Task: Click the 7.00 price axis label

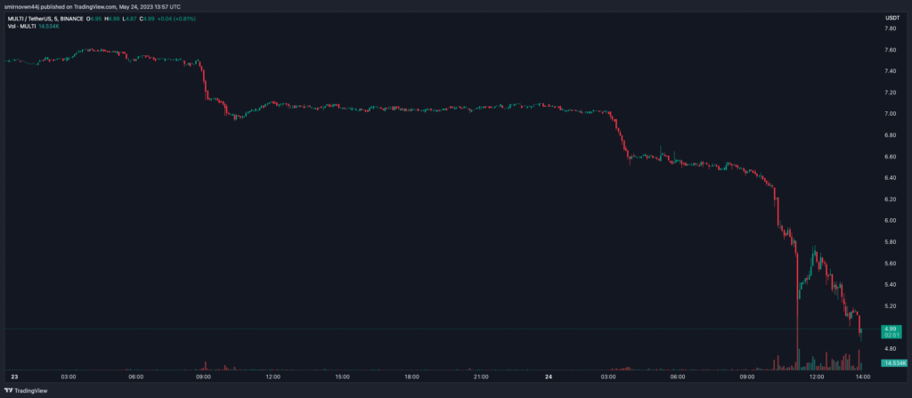Action: tap(890, 114)
